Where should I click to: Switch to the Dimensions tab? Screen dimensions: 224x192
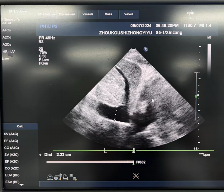click(x=67, y=14)
